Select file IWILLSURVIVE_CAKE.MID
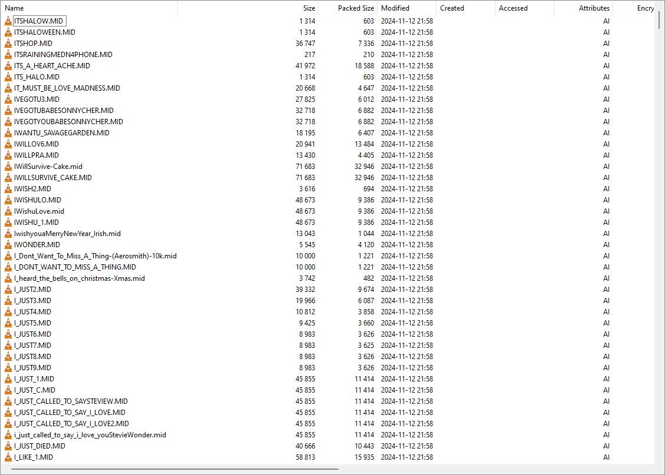This screenshot has height=475, width=665. pyautogui.click(x=52, y=178)
